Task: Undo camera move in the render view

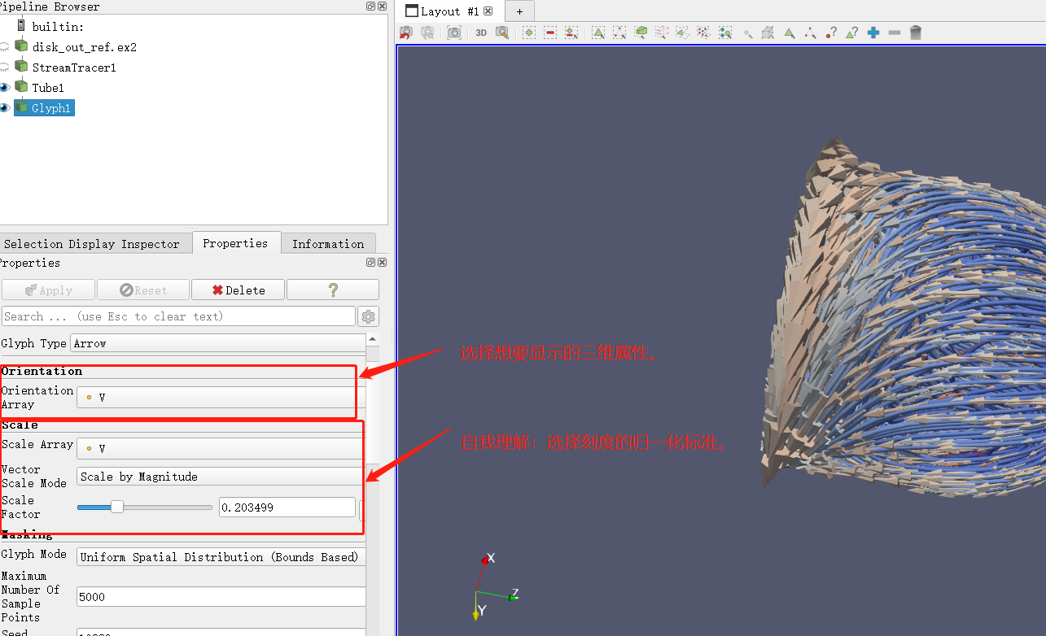Action: pyautogui.click(x=405, y=32)
